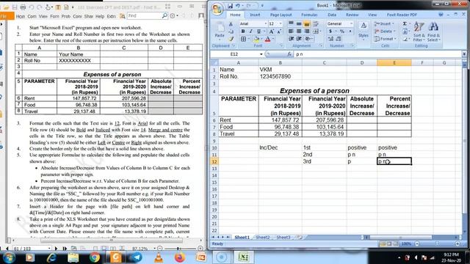Open the Foxit Help menu
Viewport: 470px width, 264px height.
tap(100, 16)
